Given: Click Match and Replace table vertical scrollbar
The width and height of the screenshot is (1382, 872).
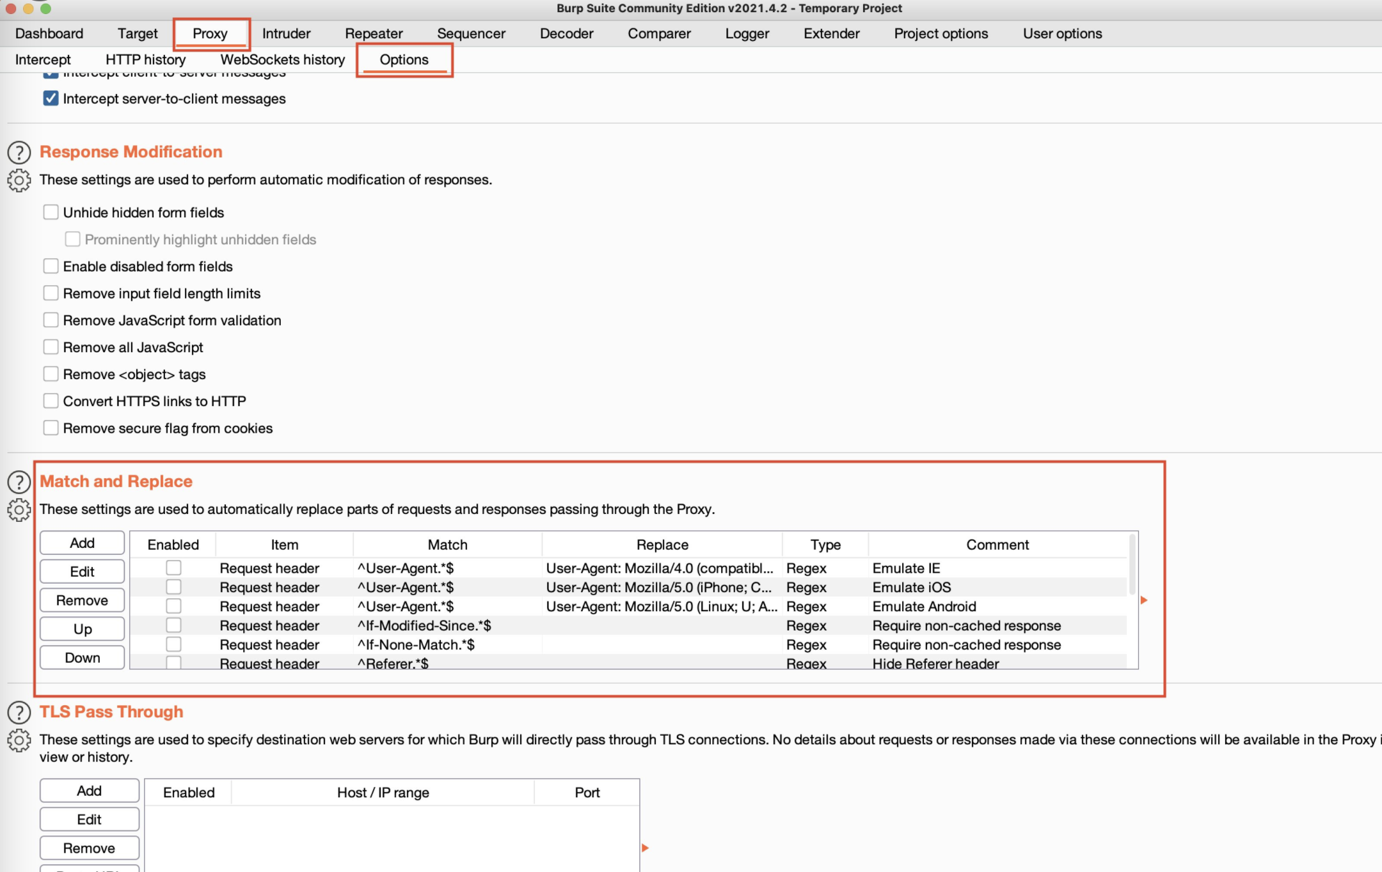Looking at the screenshot, I should click(x=1132, y=566).
